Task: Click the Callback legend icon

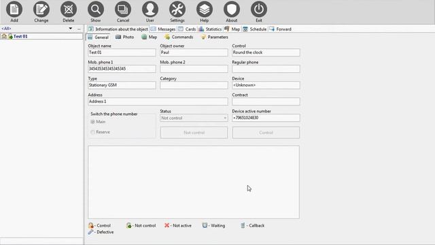Action: (243, 225)
